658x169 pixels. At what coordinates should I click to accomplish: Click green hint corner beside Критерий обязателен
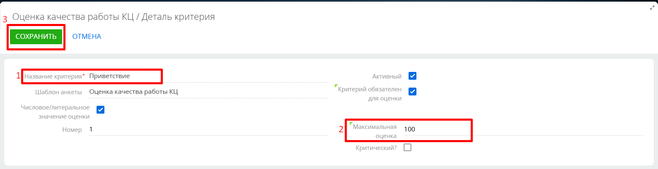pos(336,86)
